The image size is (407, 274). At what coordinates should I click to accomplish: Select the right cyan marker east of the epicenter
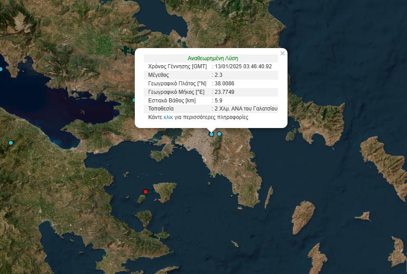point(219,134)
